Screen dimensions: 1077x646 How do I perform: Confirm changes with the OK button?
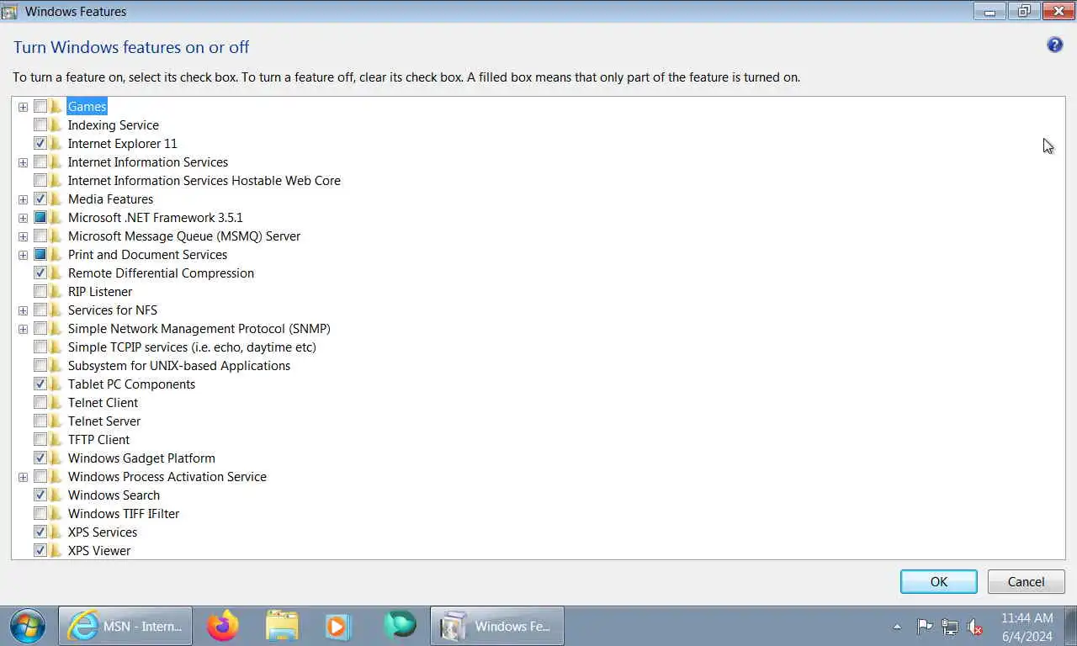pos(939,581)
